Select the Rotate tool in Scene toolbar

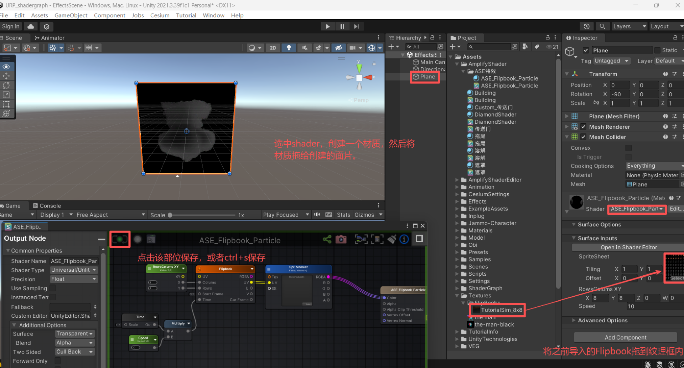point(6,85)
